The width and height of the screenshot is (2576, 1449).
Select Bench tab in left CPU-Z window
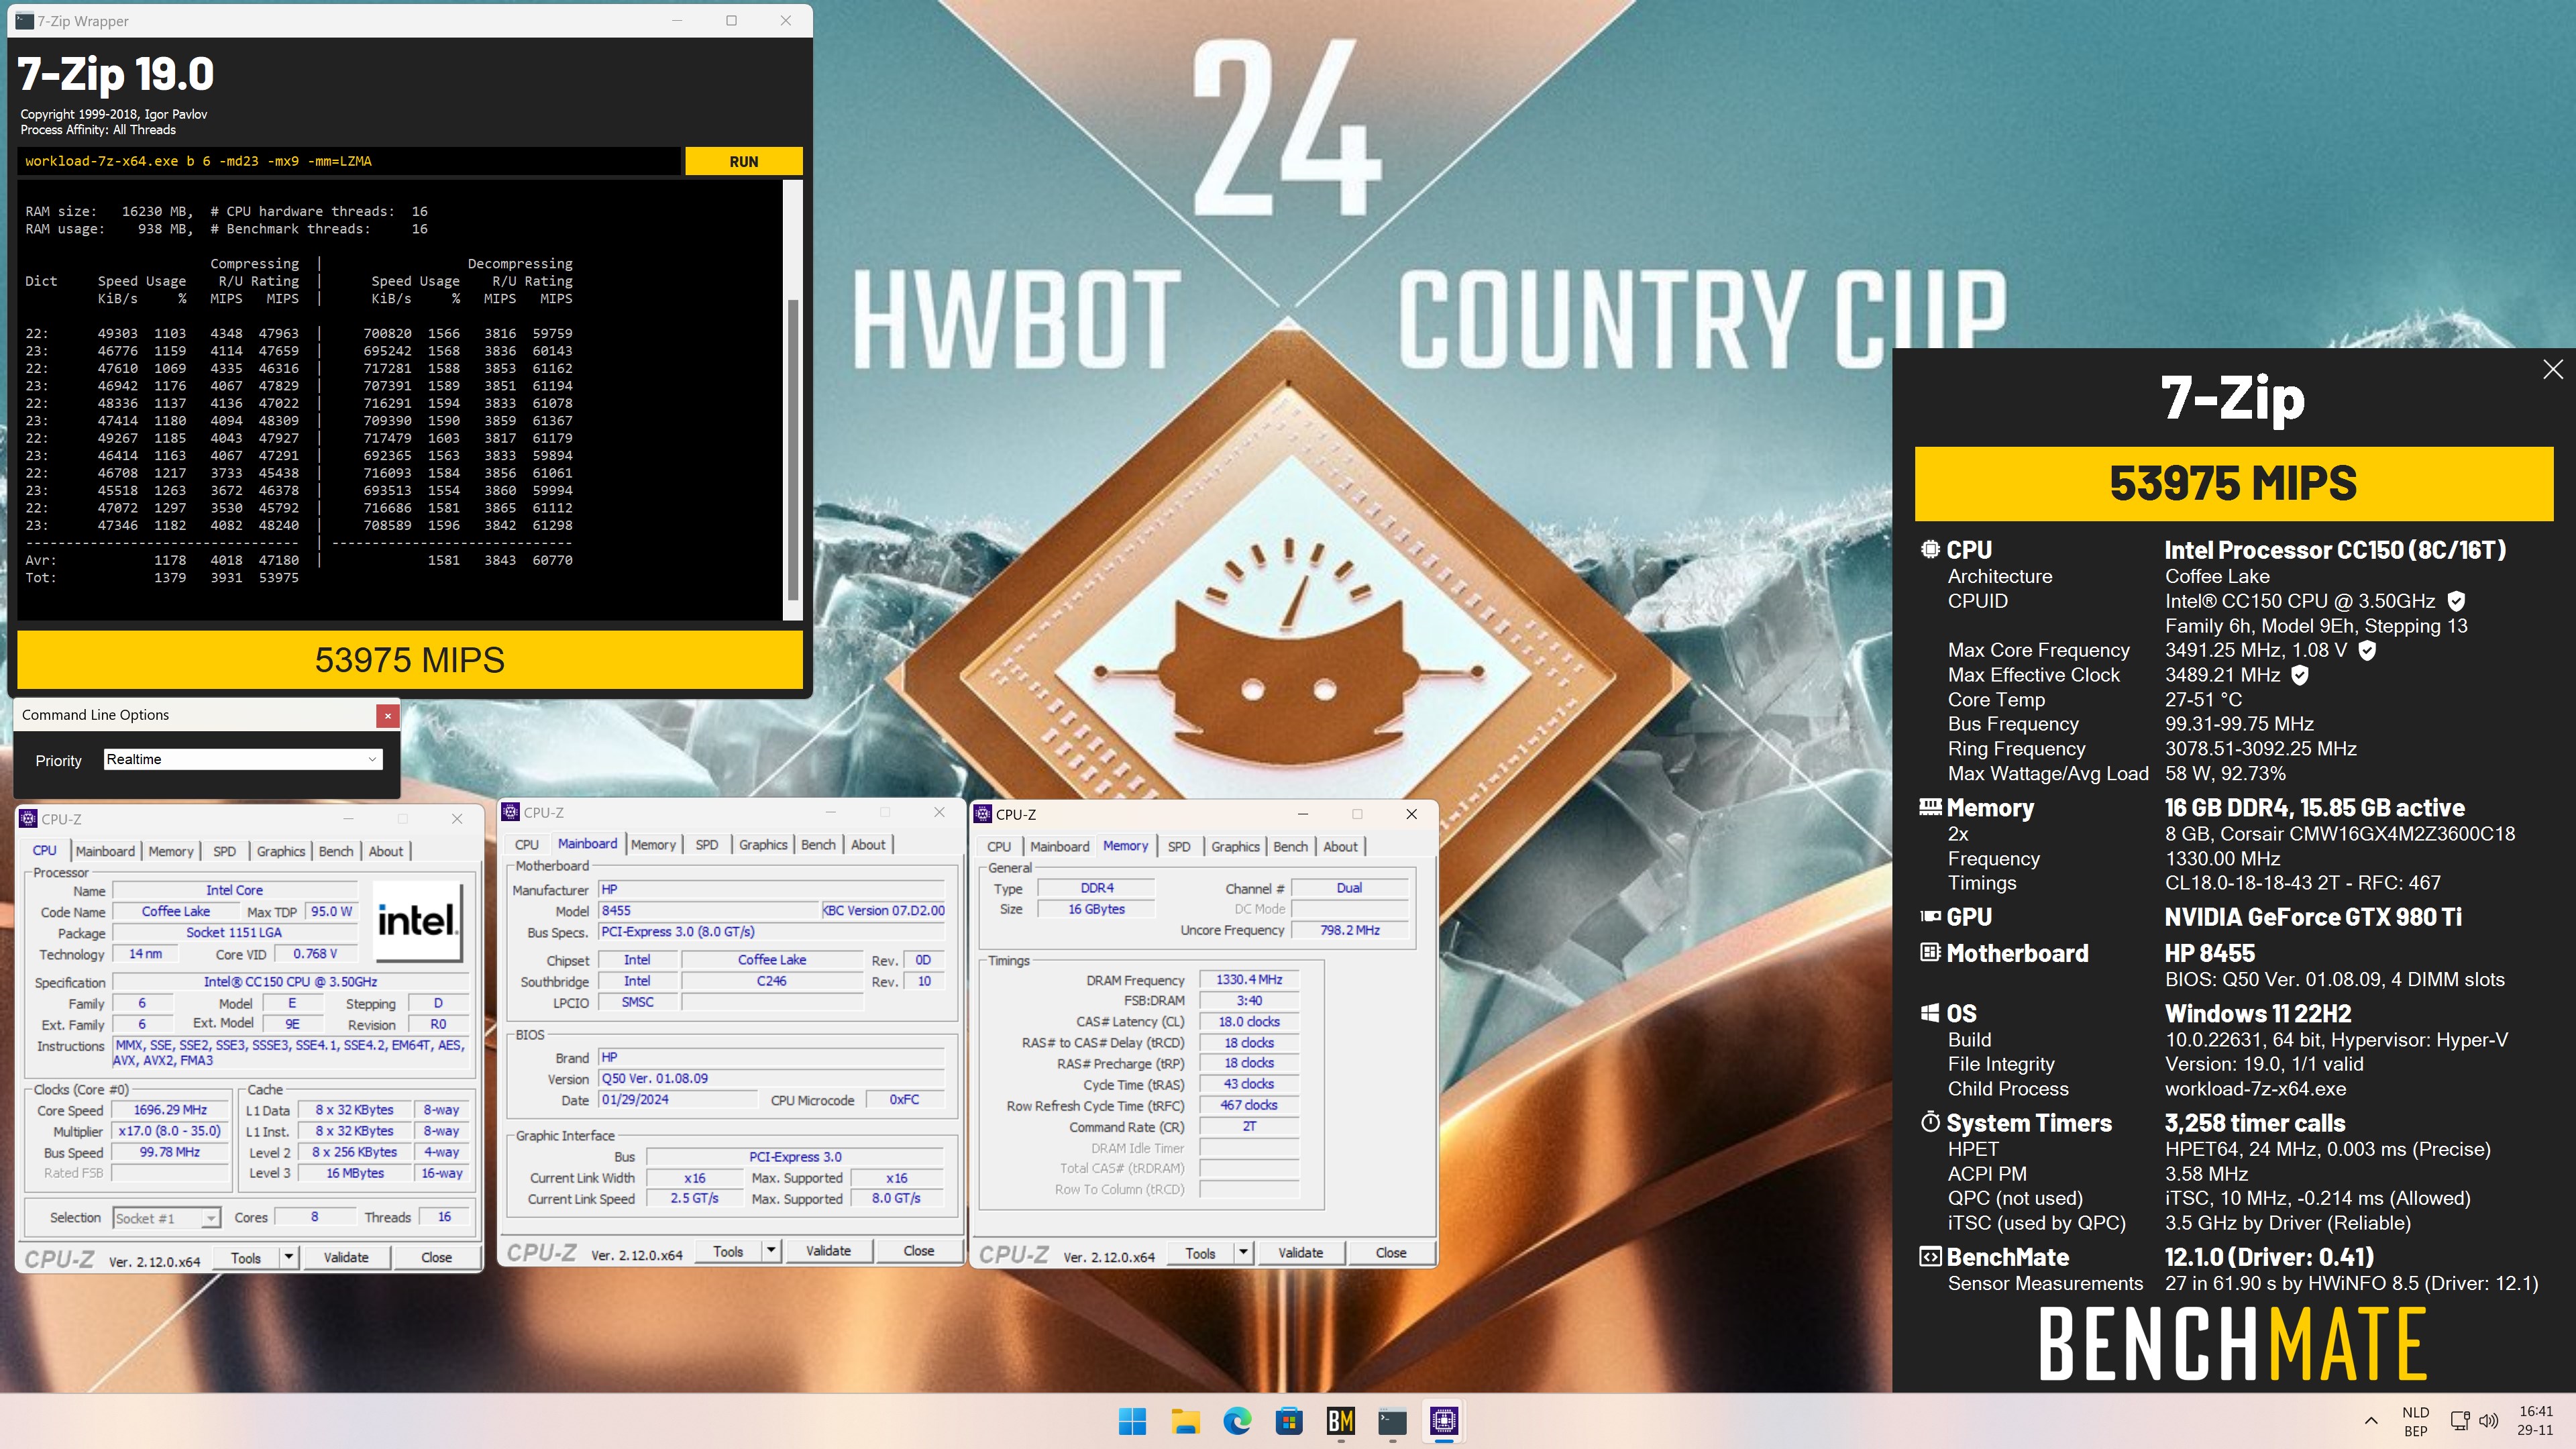click(x=336, y=851)
